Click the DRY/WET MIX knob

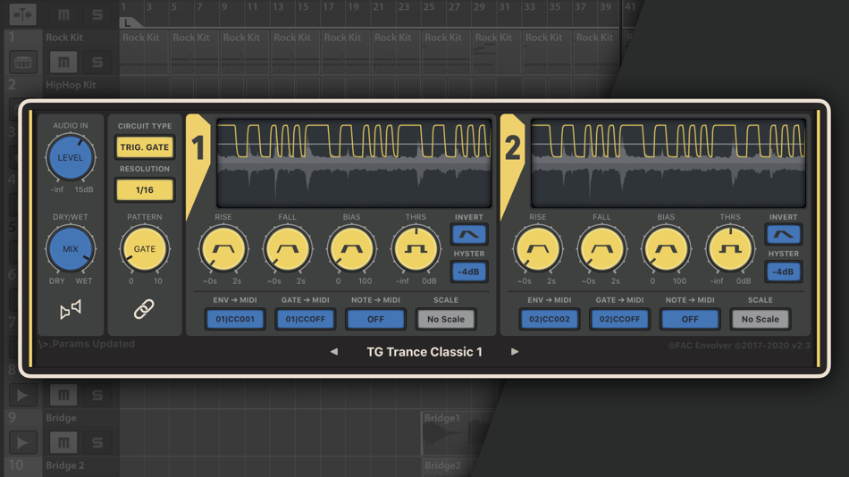[x=71, y=249]
